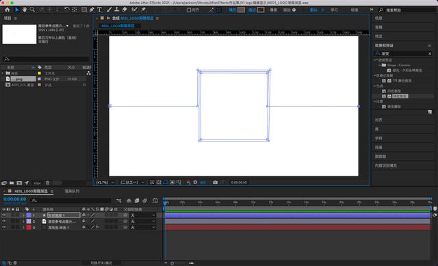Switch to the Render Queue tab
The width and height of the screenshot is (438, 266).
72,191
